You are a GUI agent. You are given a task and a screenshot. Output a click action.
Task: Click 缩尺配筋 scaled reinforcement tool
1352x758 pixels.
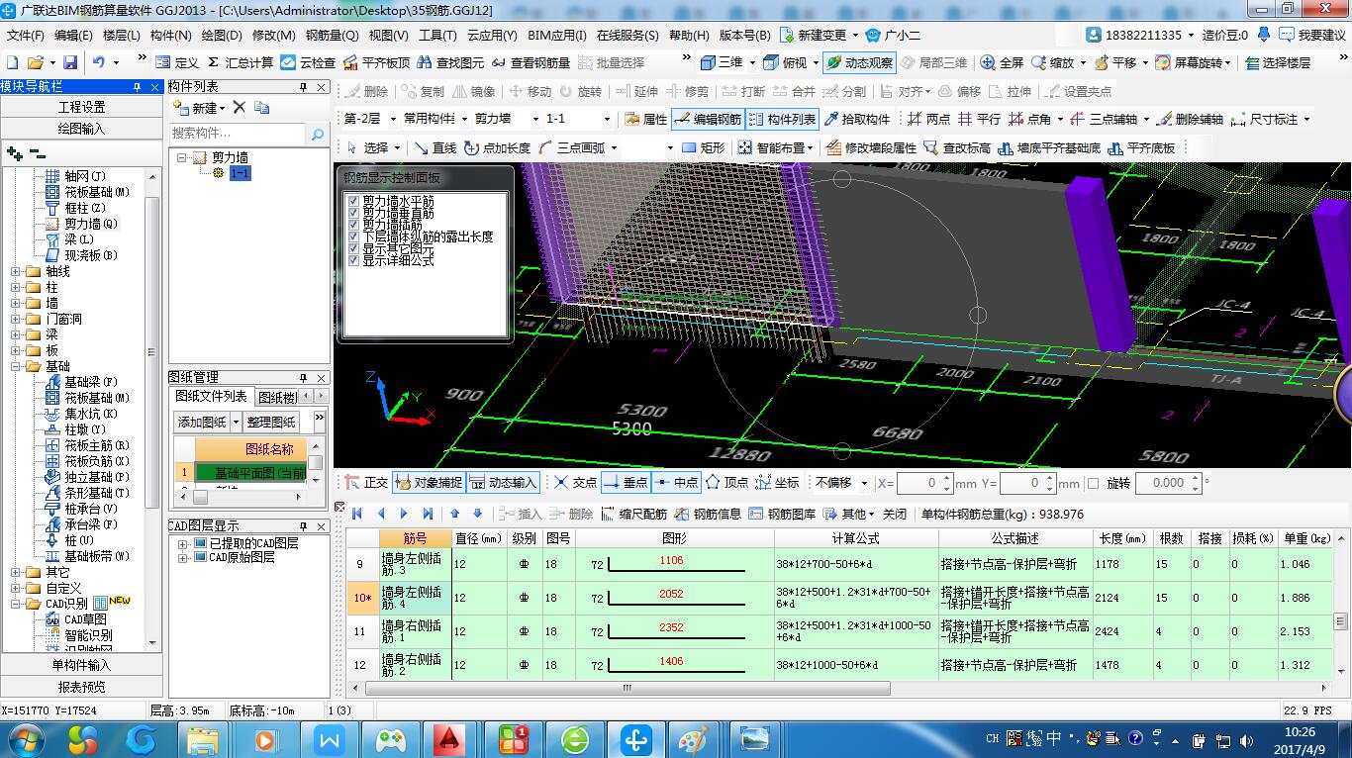click(x=632, y=514)
